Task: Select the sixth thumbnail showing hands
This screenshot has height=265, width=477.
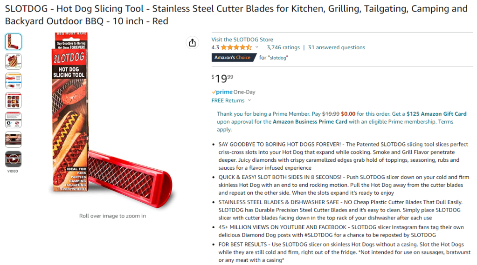Action: point(13,139)
